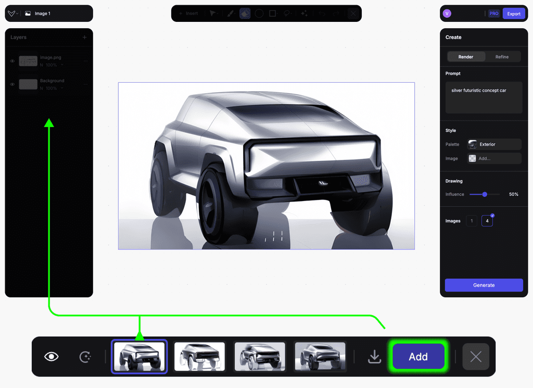Click the Influence slider handle

pos(484,194)
